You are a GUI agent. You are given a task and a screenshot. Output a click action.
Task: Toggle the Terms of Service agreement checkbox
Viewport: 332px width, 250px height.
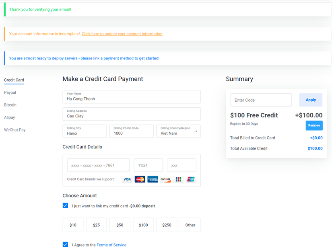66,245
